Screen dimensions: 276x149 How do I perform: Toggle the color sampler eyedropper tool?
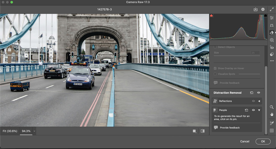272,123
